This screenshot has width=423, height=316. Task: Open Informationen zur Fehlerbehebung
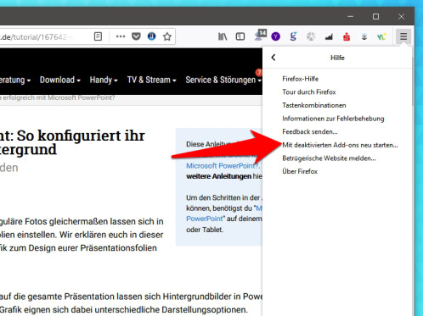click(333, 119)
